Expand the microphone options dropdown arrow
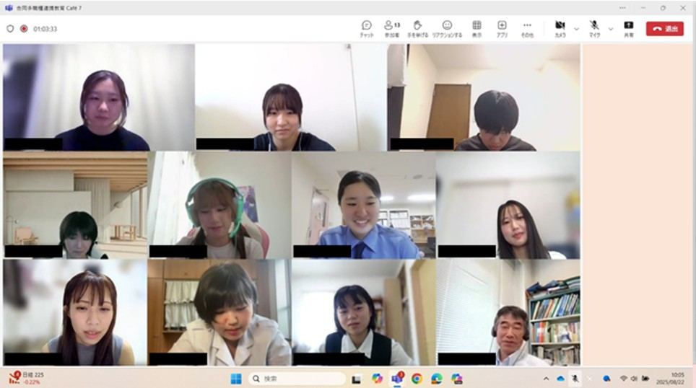The height and width of the screenshot is (388, 696). 611,29
